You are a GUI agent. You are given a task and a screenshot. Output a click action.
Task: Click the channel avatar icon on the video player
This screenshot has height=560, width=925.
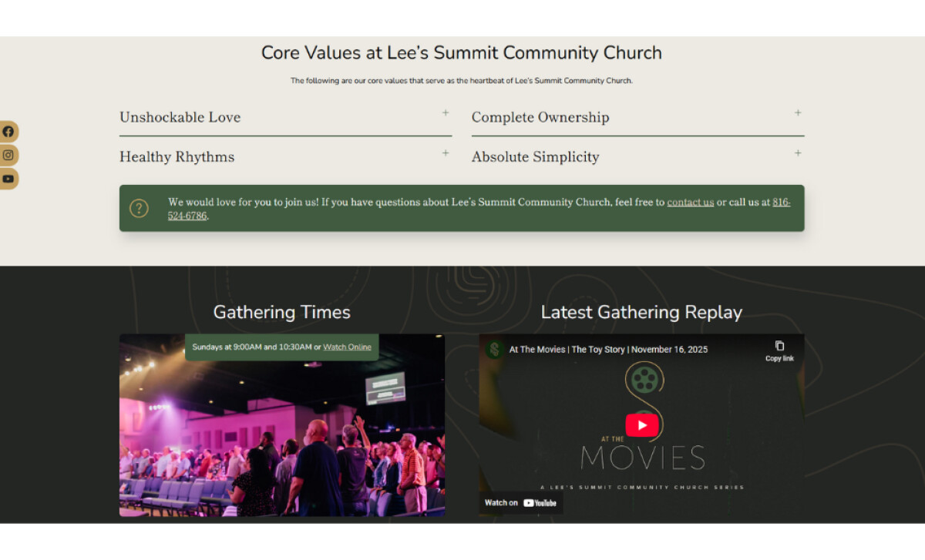493,349
